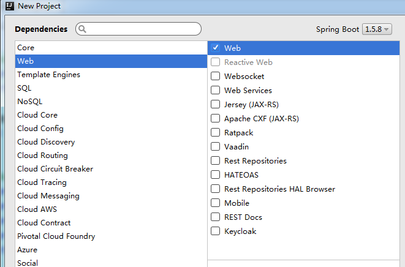Enable Jersey (JAX-RS) dependency

tap(215, 104)
